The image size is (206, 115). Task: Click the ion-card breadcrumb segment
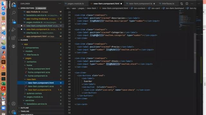154,8
